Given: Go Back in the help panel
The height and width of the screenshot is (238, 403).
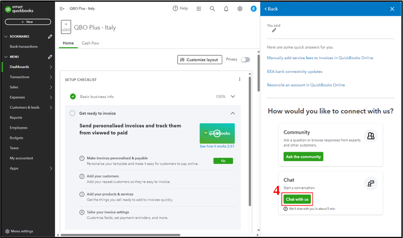Looking at the screenshot, I should pyautogui.click(x=271, y=9).
